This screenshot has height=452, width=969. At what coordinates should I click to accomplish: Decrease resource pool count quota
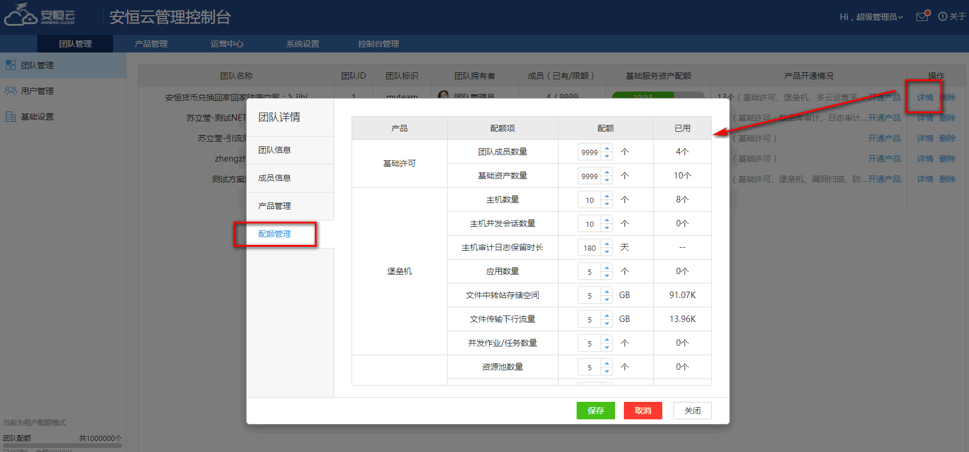[607, 371]
